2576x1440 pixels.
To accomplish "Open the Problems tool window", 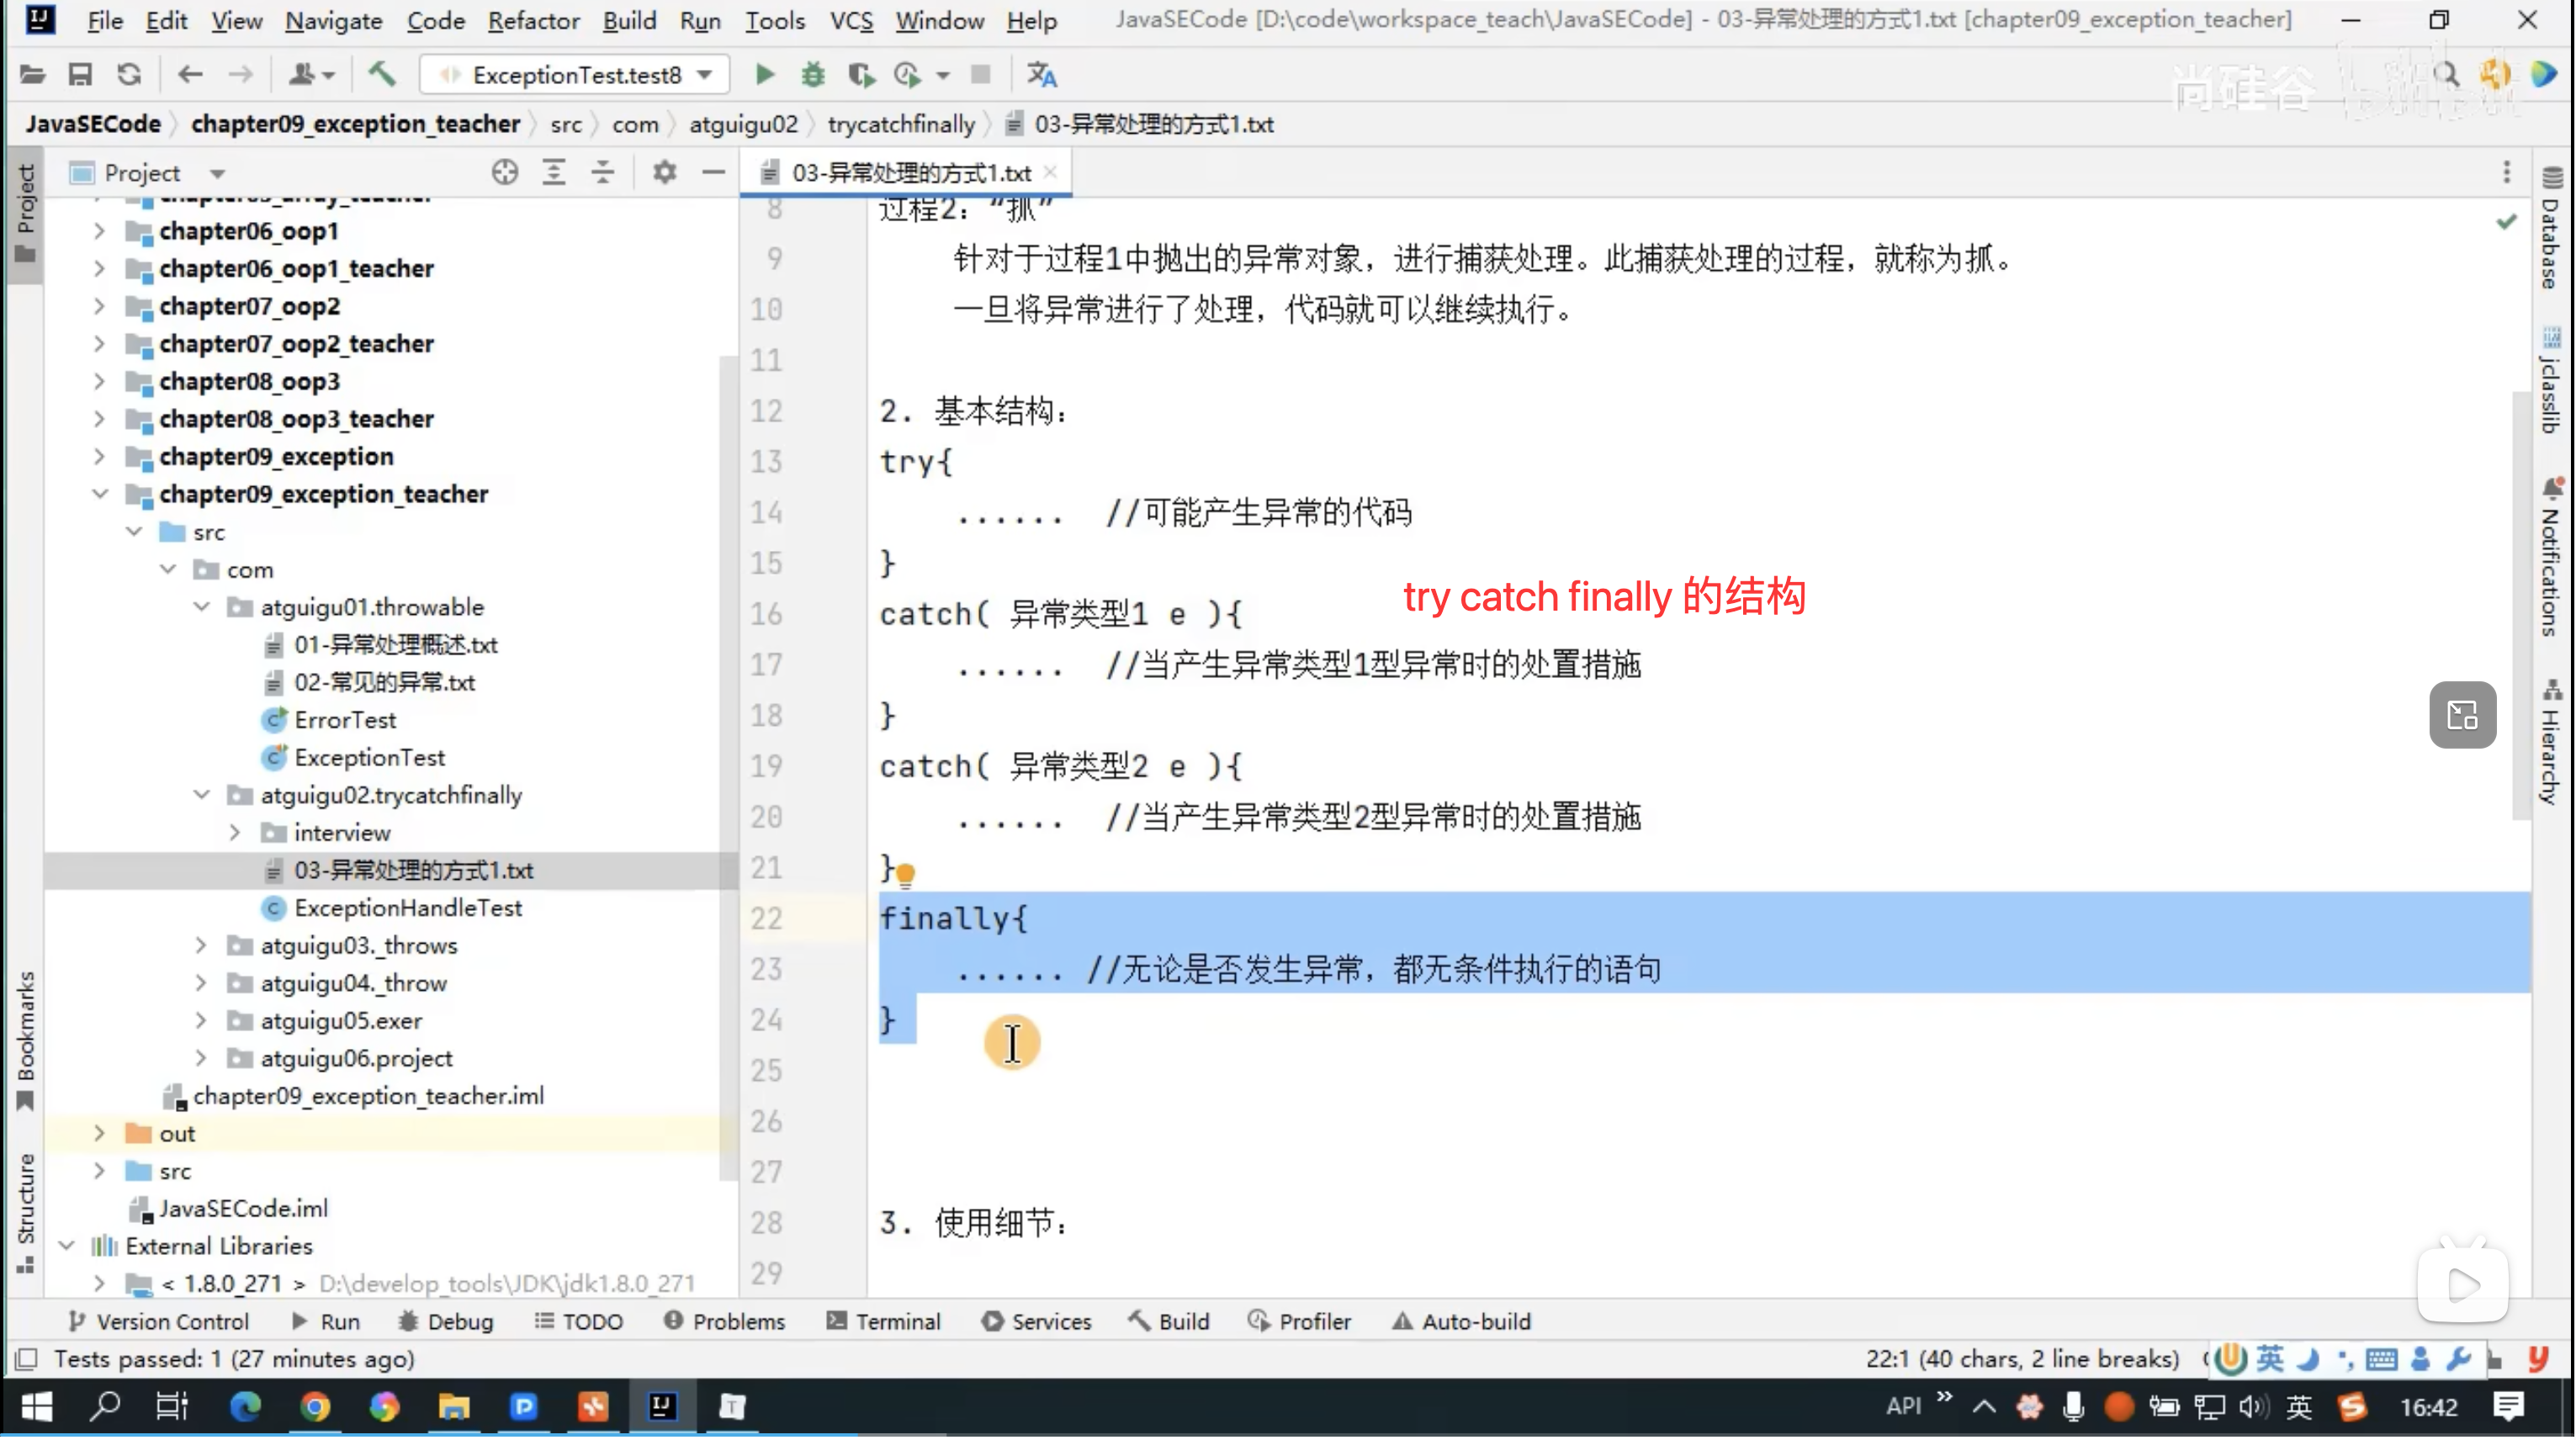I will [x=725, y=1322].
